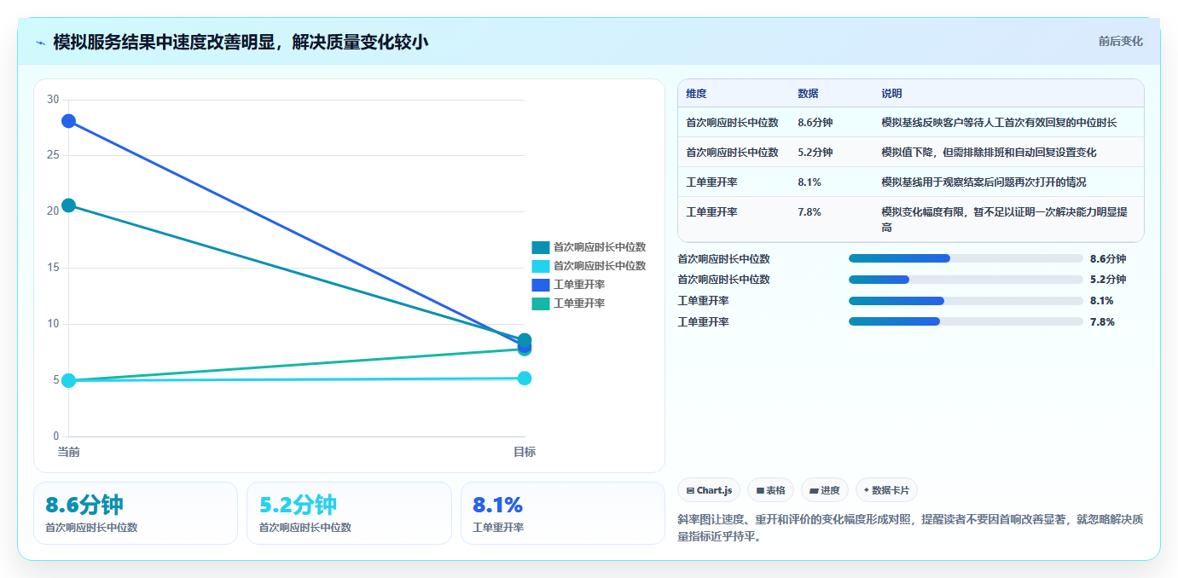This screenshot has width=1178, height=578.
Task: Select the 7.8% cell in the table
Action: (x=810, y=212)
